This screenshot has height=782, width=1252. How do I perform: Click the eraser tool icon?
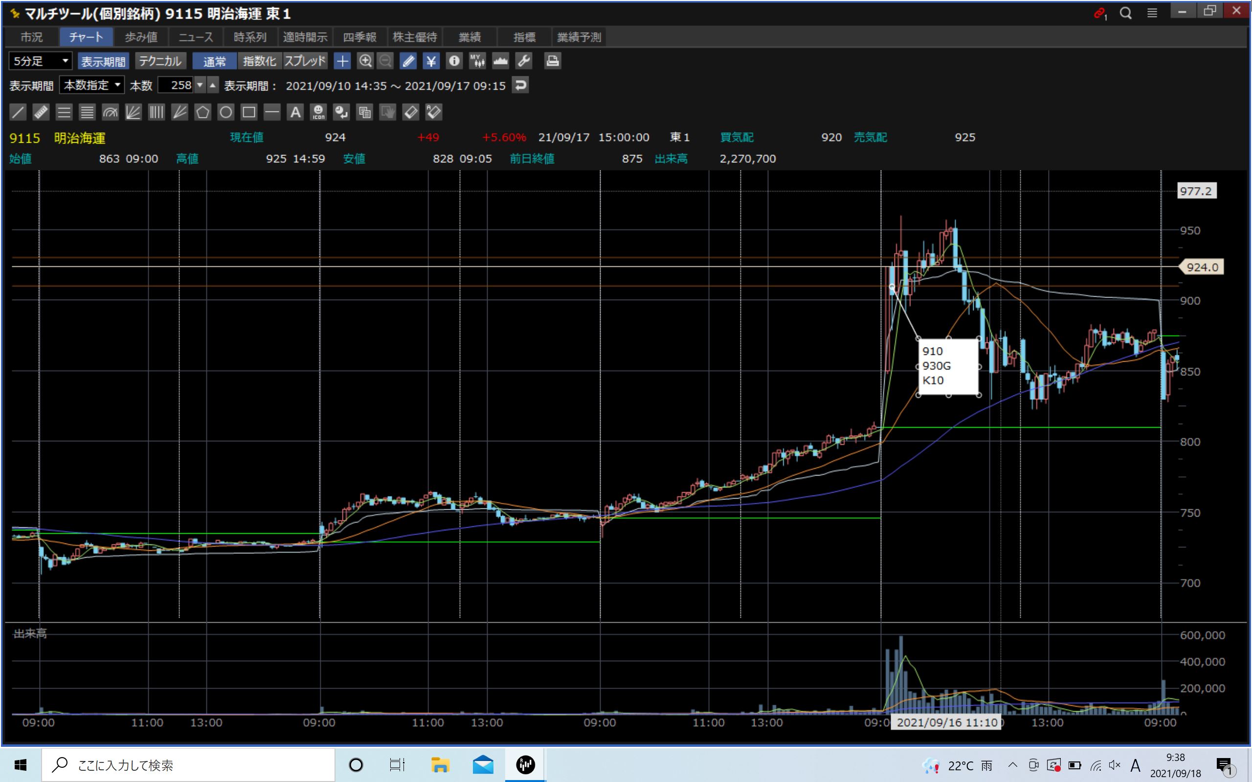410,112
